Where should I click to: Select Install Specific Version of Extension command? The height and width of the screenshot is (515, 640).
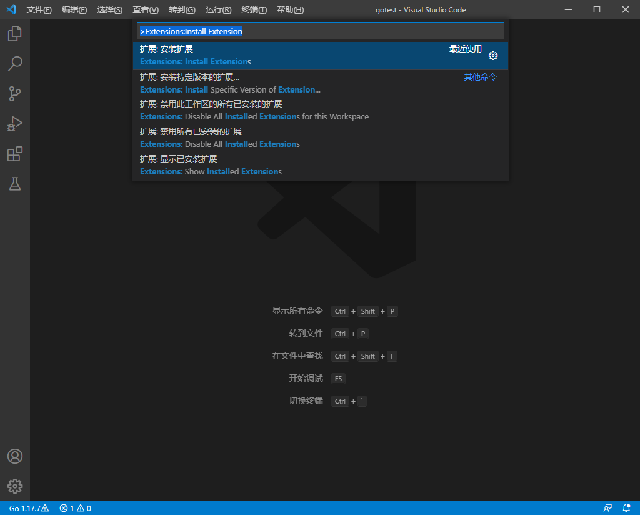(x=321, y=83)
